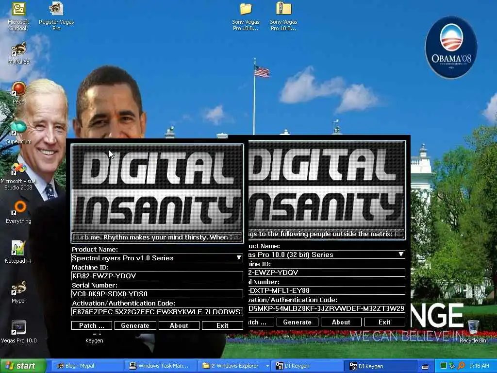Click Serial Number field VC0-0K9P-SDX0-YDS0
This screenshot has height=373, width=497.
157,294
